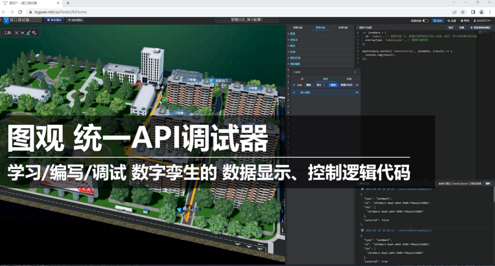Click the 保存 save button

coord(438,21)
